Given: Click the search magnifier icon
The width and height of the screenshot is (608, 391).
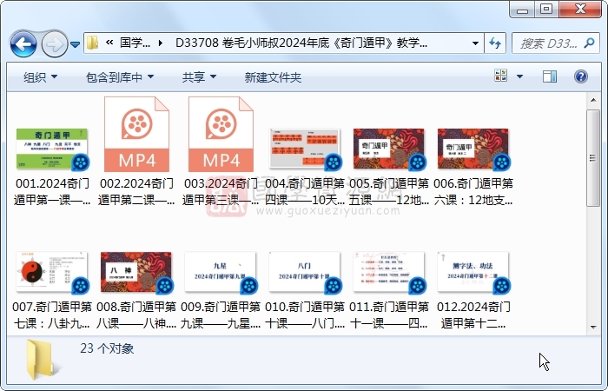Looking at the screenshot, I should [x=589, y=43].
